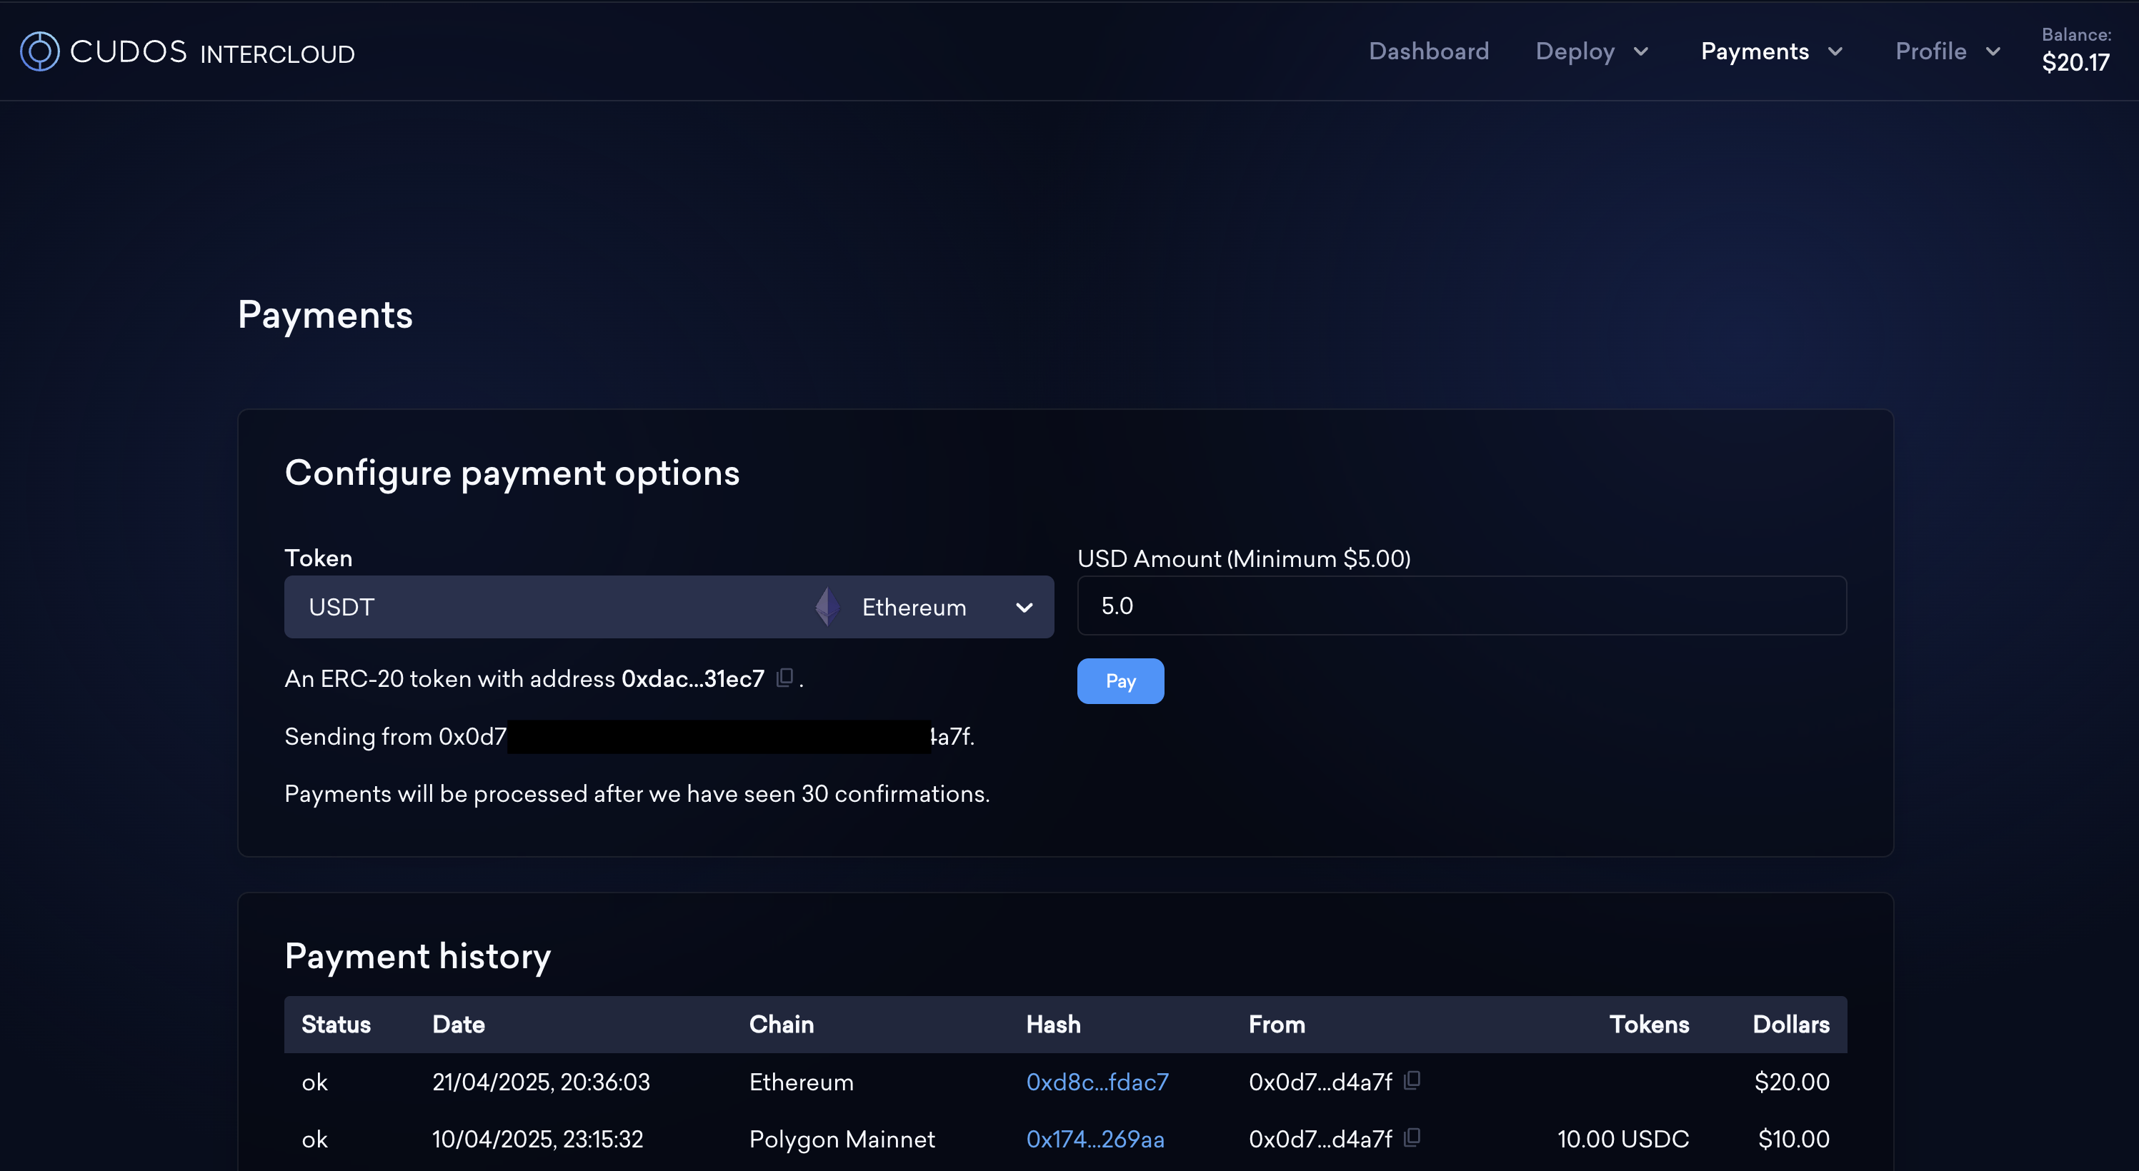Expand the Payments menu chevron
The image size is (2139, 1171).
pyautogui.click(x=1835, y=51)
